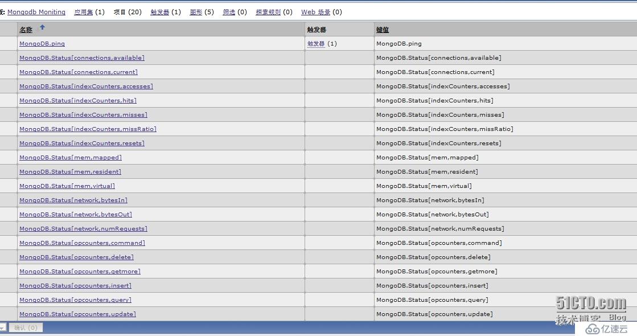
Task: Click the 确认 (0) button at the bottom
Action: 26,327
